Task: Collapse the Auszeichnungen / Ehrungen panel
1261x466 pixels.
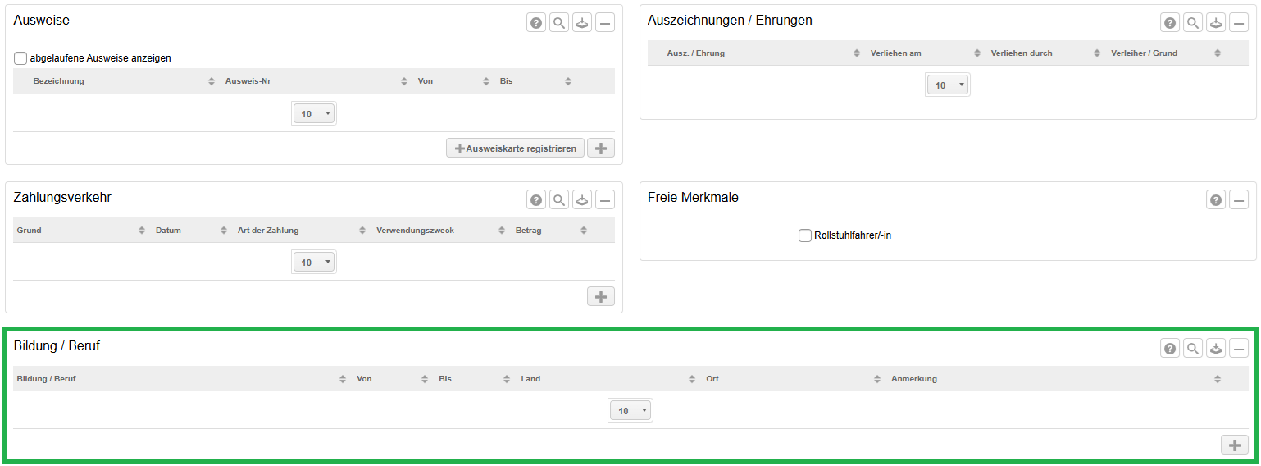Action: [x=1239, y=23]
